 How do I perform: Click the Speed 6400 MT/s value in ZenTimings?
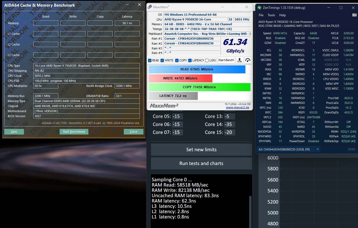[280, 33]
